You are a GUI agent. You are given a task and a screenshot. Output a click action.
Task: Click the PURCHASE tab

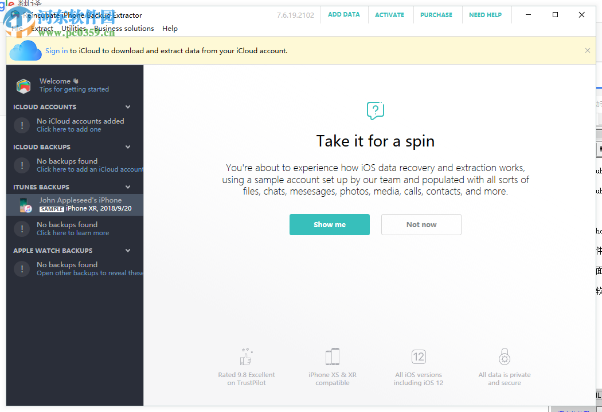(436, 15)
